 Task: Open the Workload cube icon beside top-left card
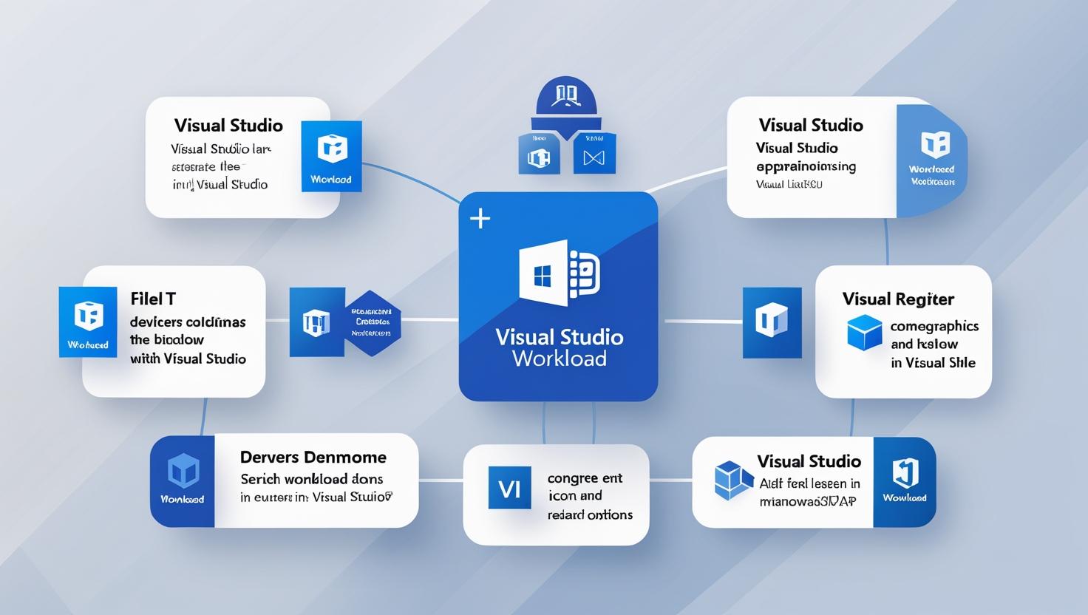330,155
